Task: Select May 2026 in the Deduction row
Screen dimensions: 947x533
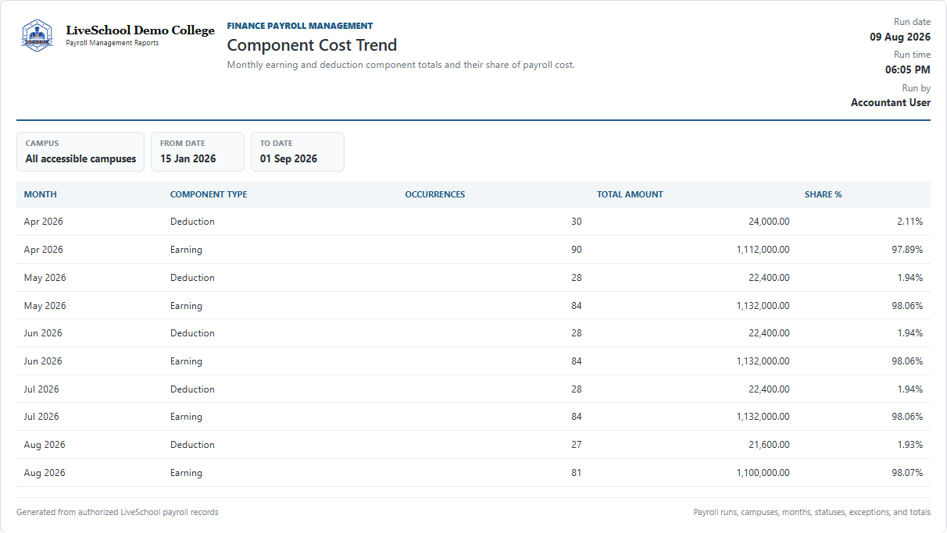Action: (x=45, y=278)
